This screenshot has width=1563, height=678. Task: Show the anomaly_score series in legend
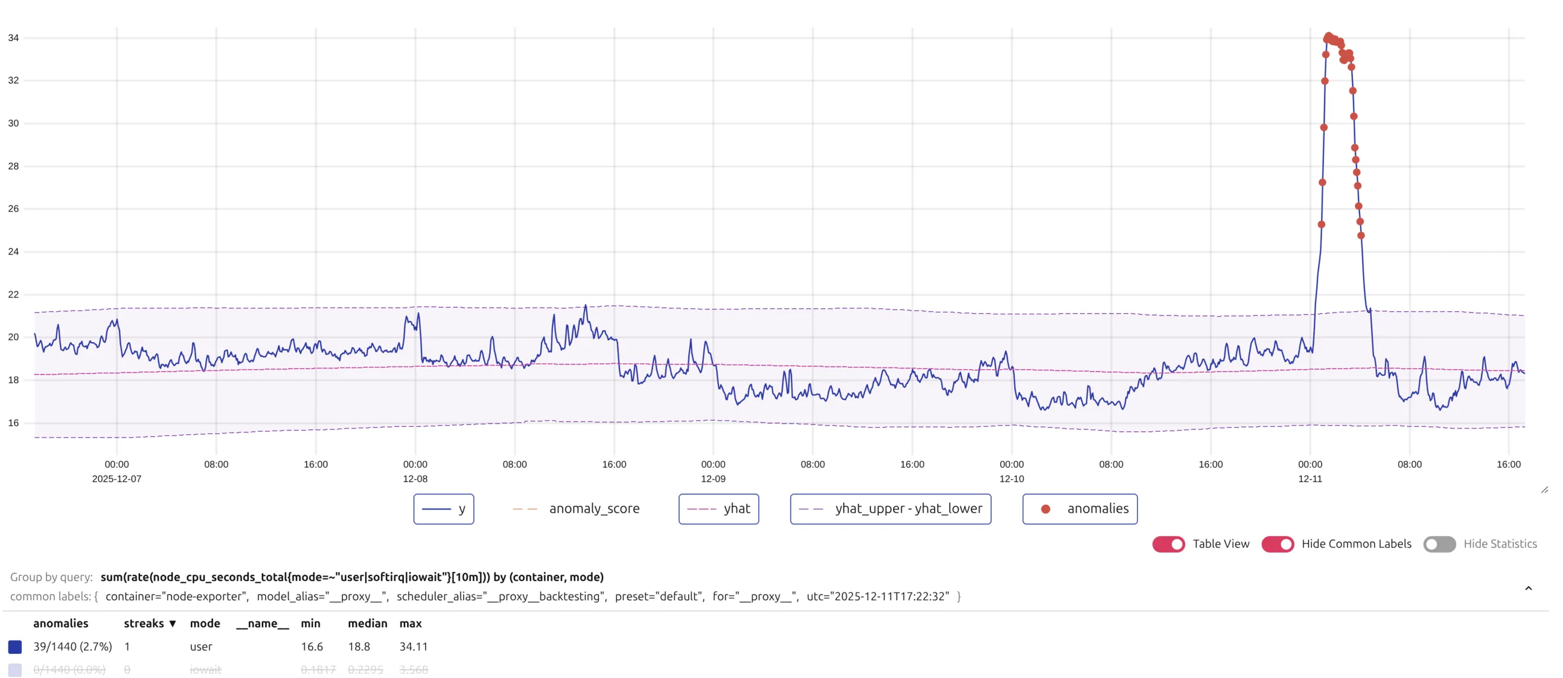[577, 509]
